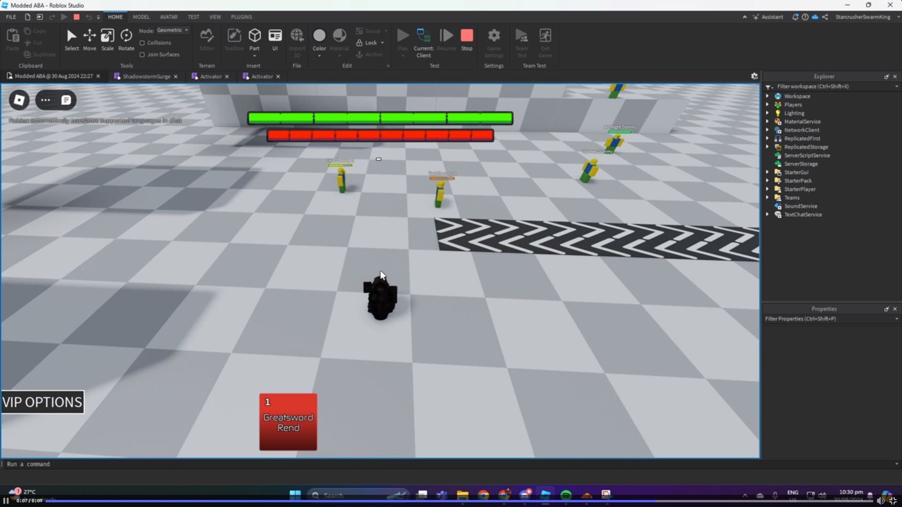Expand the Workspace tree item
Screen dimensions: 902x507
tap(768, 96)
